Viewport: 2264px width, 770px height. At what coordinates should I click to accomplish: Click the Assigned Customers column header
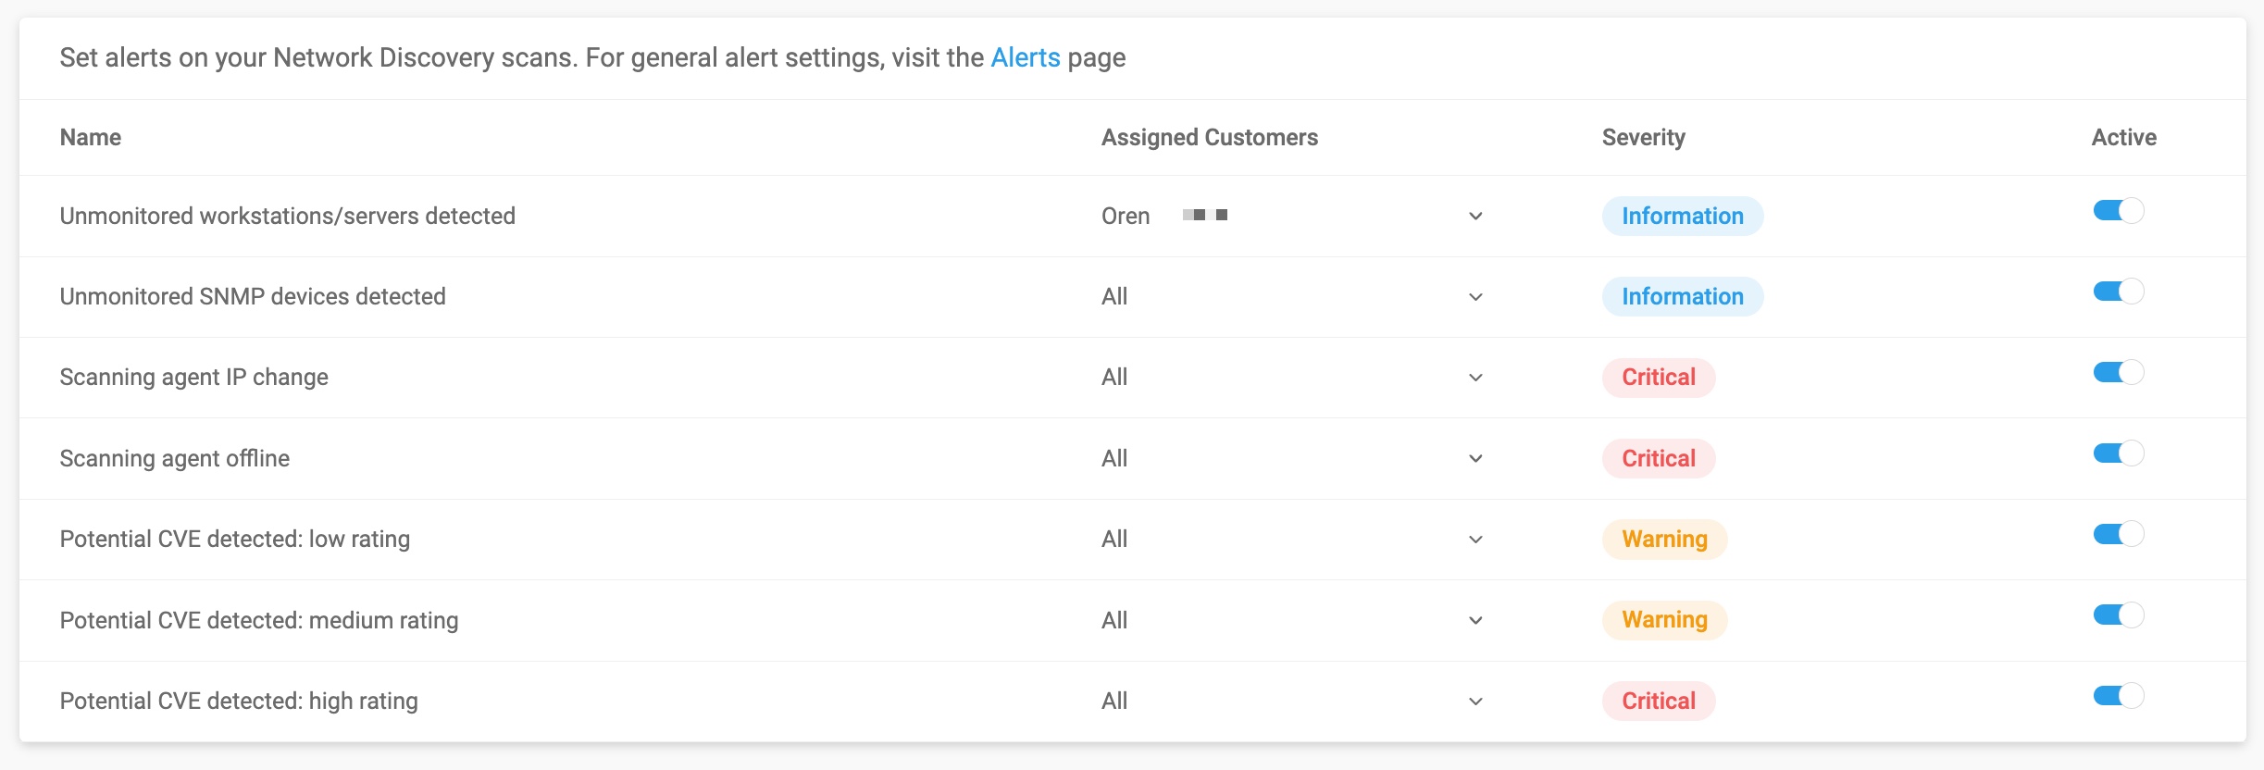coord(1210,137)
